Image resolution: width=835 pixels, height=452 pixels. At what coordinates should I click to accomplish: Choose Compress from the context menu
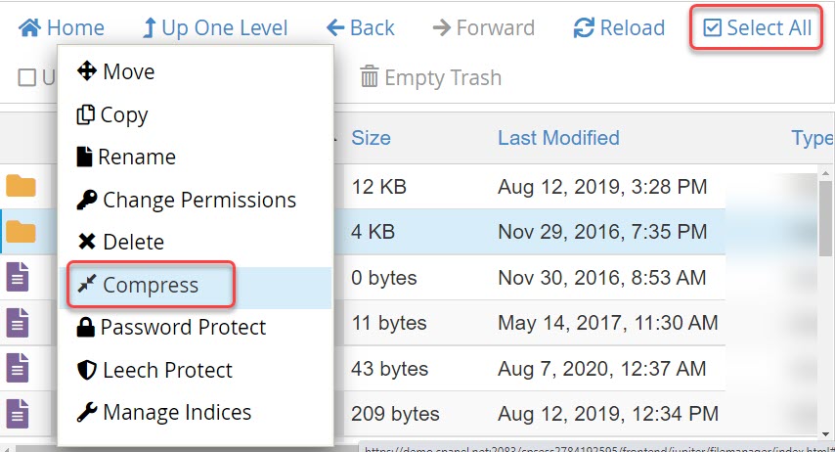point(150,285)
